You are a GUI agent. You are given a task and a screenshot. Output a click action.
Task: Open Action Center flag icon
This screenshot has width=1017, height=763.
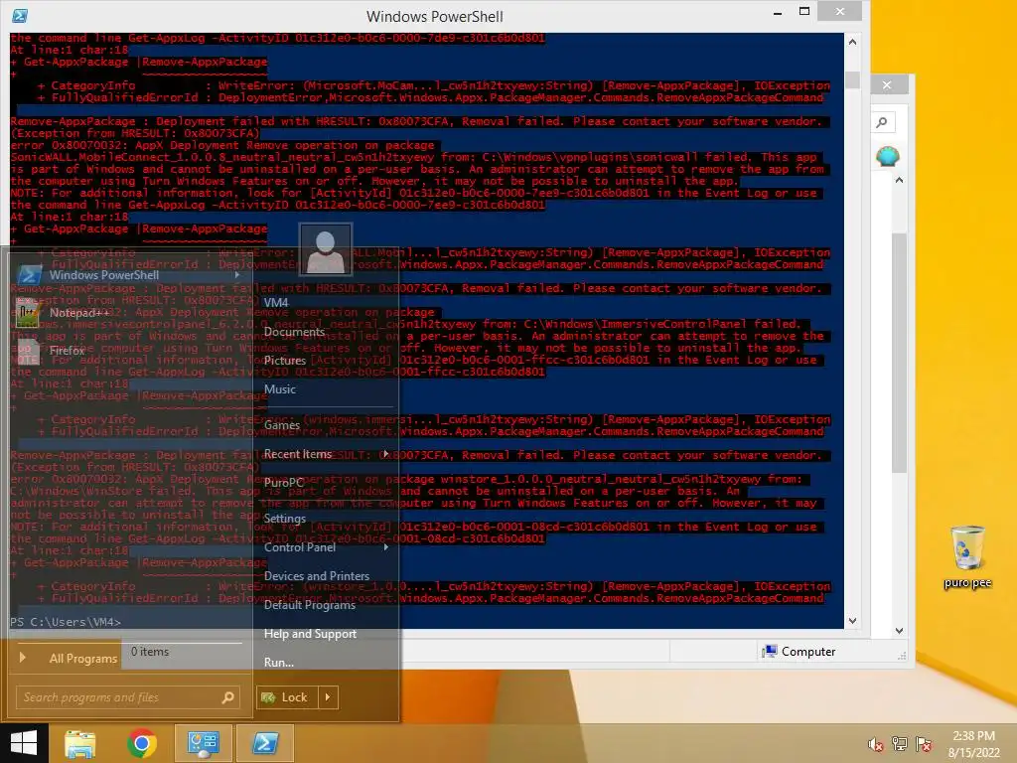pyautogui.click(x=924, y=744)
